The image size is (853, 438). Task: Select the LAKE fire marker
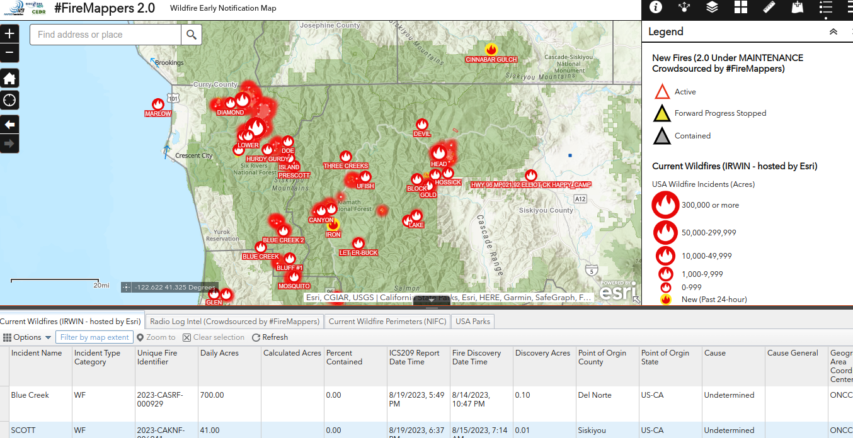pyautogui.click(x=416, y=216)
